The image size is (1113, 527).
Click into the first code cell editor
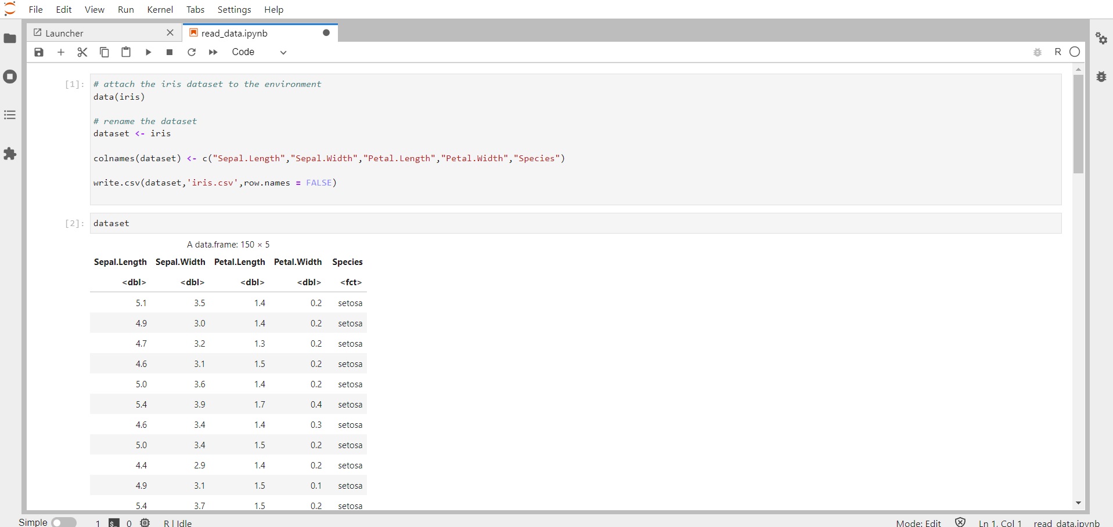pos(575,139)
